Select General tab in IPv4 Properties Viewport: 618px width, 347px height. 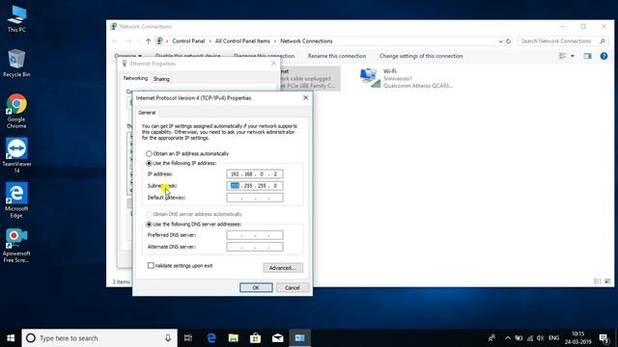[147, 113]
